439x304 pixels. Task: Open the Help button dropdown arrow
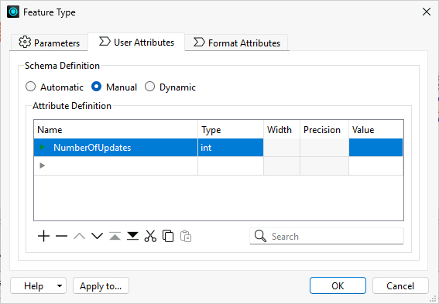pos(60,285)
